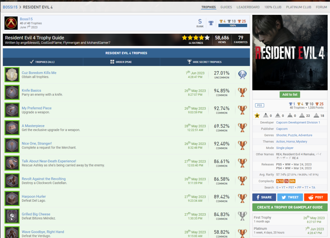Click Create a Trophy or Gameplay Guide

coord(290,207)
